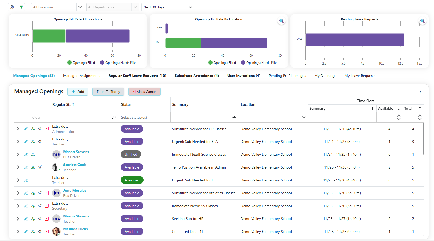Open magnifier on Pending Leave Requests chart
The image size is (434, 241).
[422, 21]
